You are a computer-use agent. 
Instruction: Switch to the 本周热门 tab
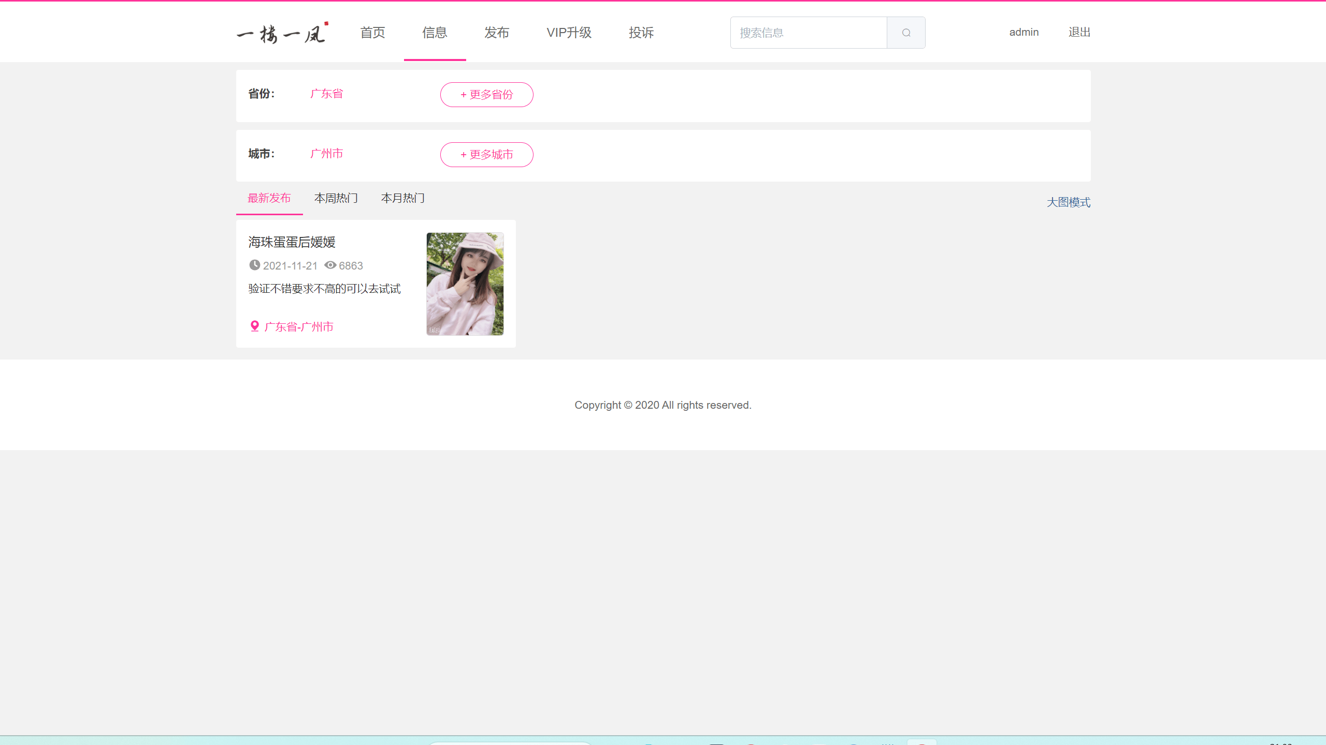pyautogui.click(x=336, y=198)
